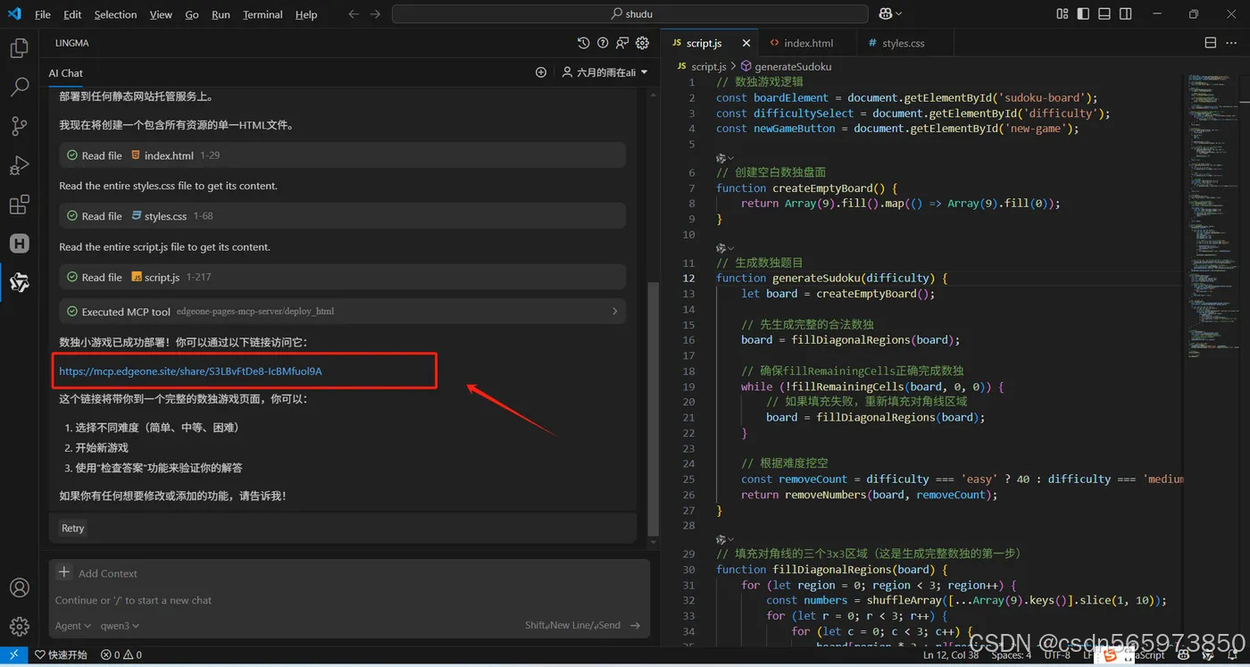Click the Customize Layout icon

[x=1062, y=14]
